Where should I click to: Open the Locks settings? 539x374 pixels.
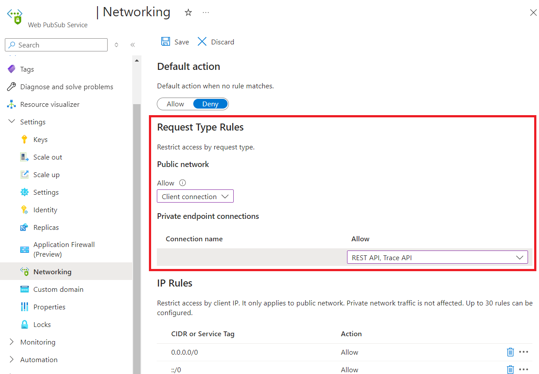coord(40,324)
